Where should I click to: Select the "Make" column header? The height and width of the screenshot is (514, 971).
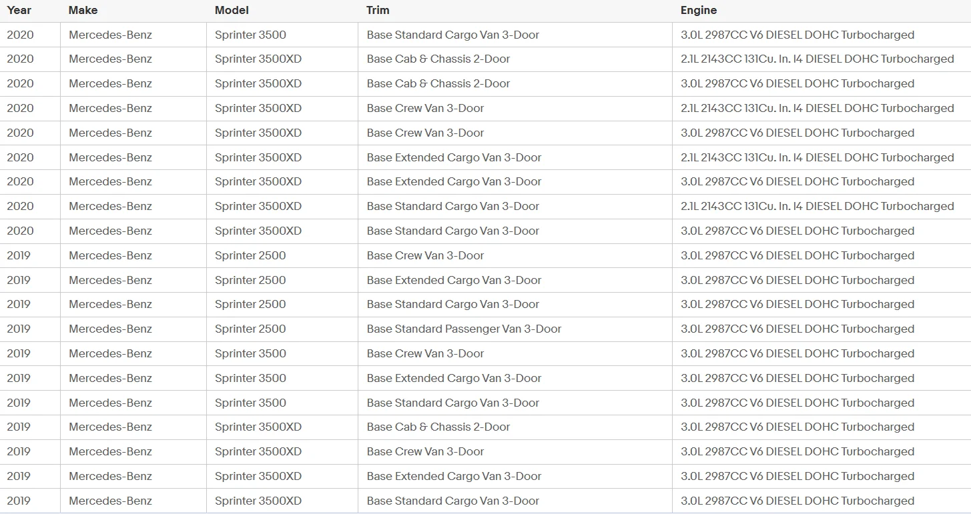point(83,11)
